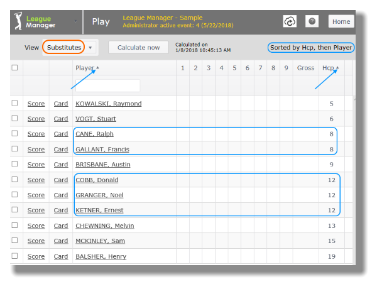Toggle the checkbox for BALSHER, Henry
377x289 pixels.
coord(14,256)
